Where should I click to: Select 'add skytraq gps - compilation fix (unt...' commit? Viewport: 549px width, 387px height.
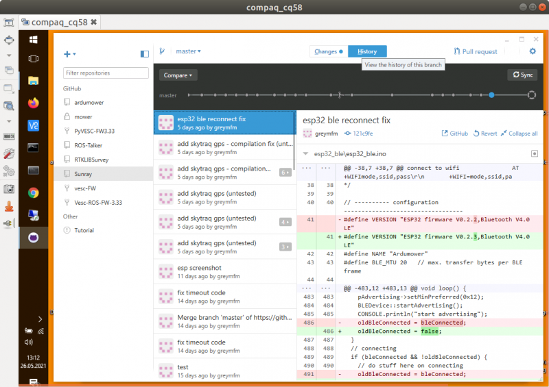(x=225, y=147)
